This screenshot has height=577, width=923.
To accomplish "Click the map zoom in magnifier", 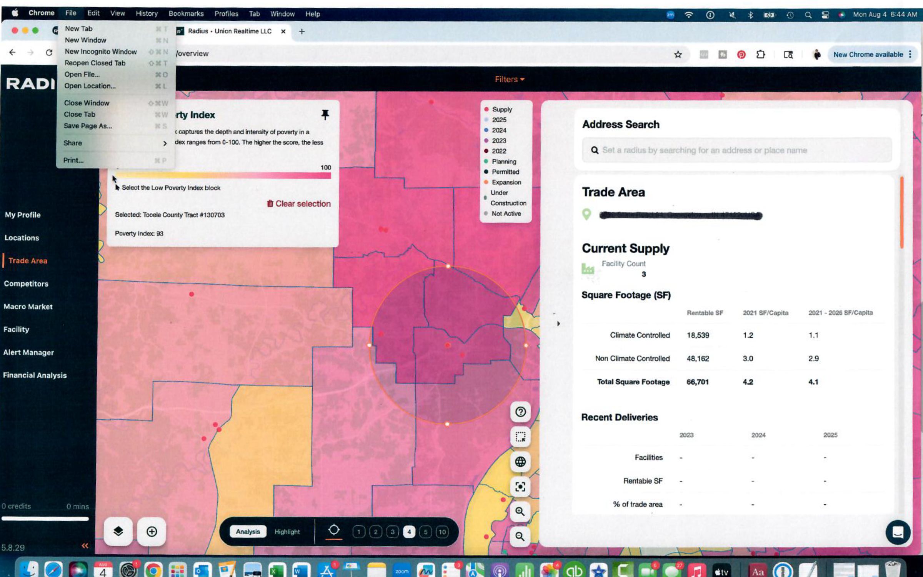I will tap(520, 511).
